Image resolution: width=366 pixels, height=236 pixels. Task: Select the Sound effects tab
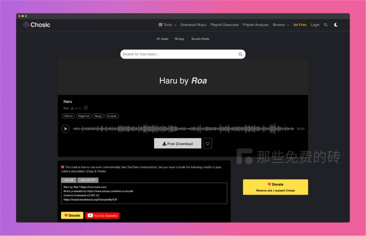tap(200, 39)
